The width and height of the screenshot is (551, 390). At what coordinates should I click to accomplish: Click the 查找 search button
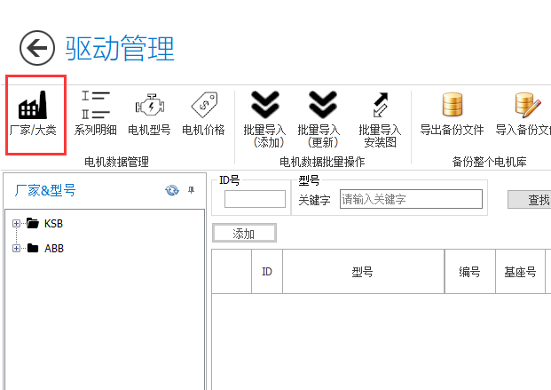click(x=529, y=200)
